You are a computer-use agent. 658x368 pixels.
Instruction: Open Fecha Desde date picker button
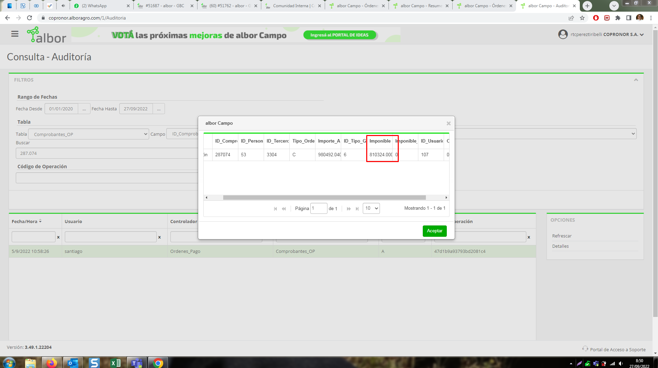click(x=84, y=109)
